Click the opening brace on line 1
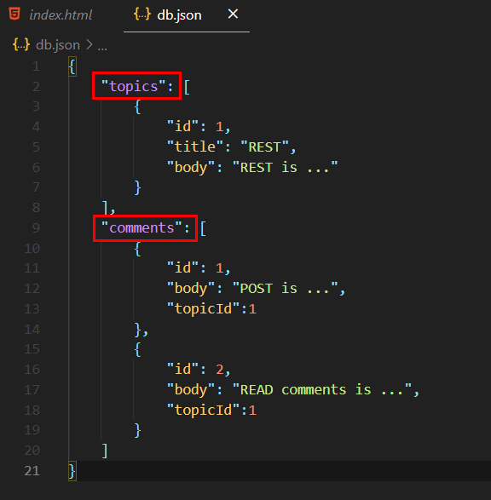Viewport: 491px width, 500px height. (x=72, y=66)
